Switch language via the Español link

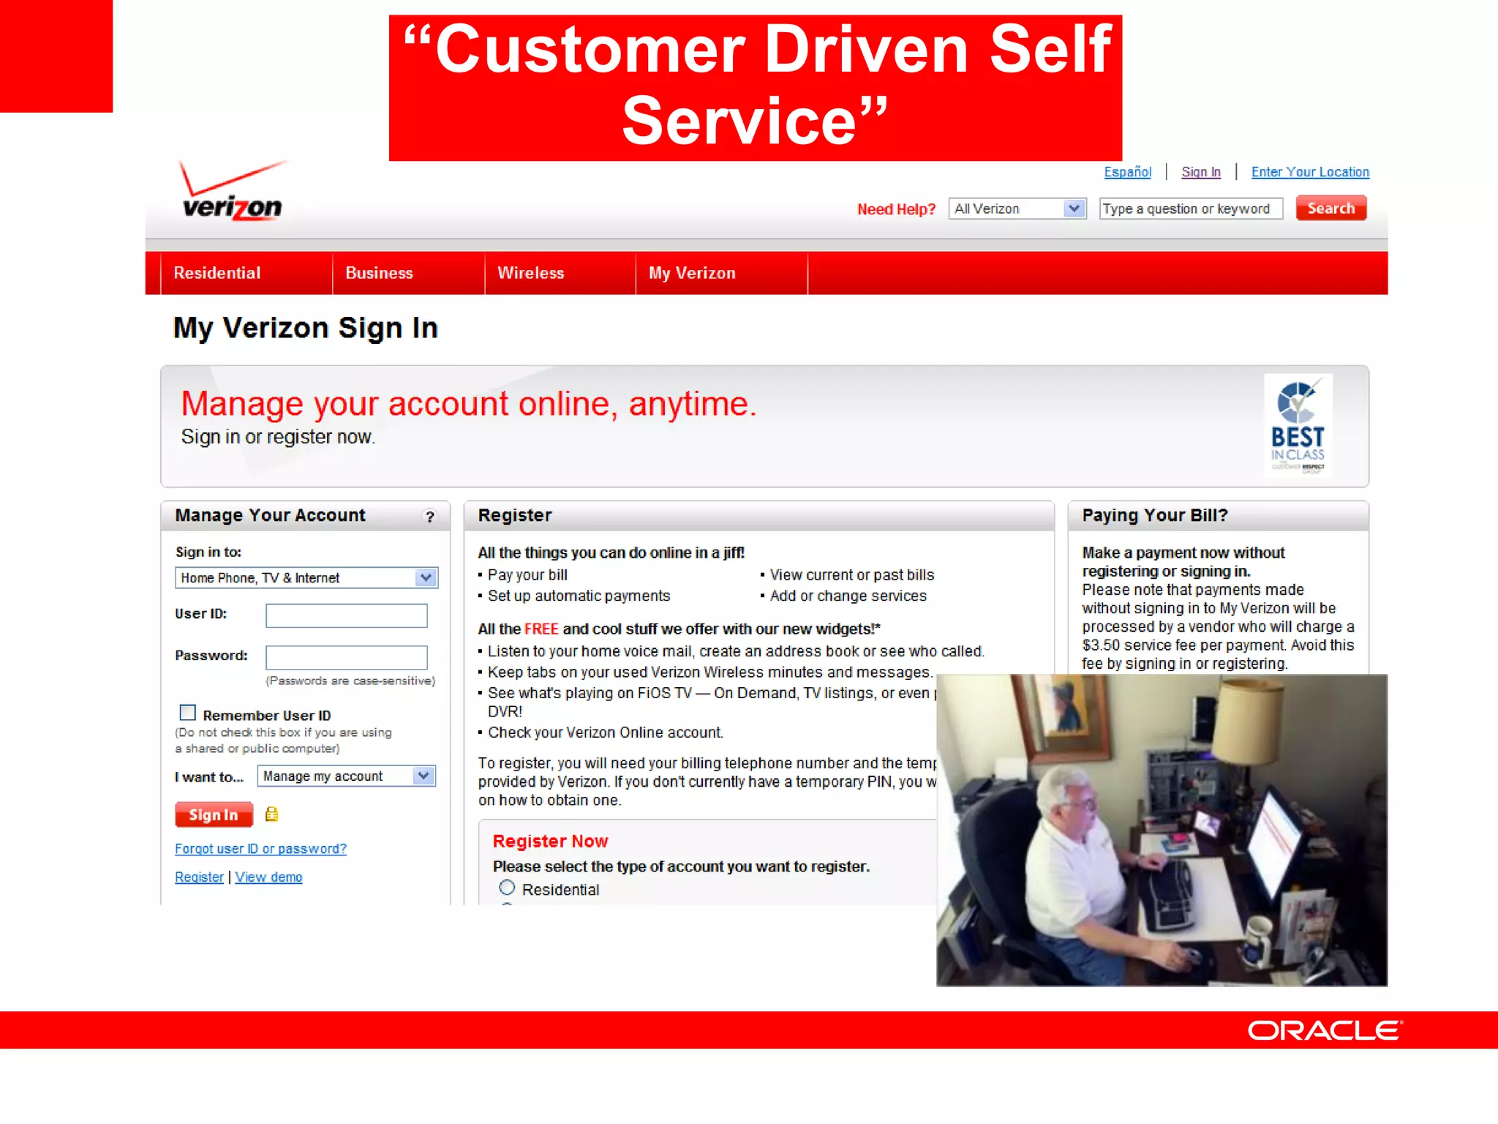(x=1127, y=172)
